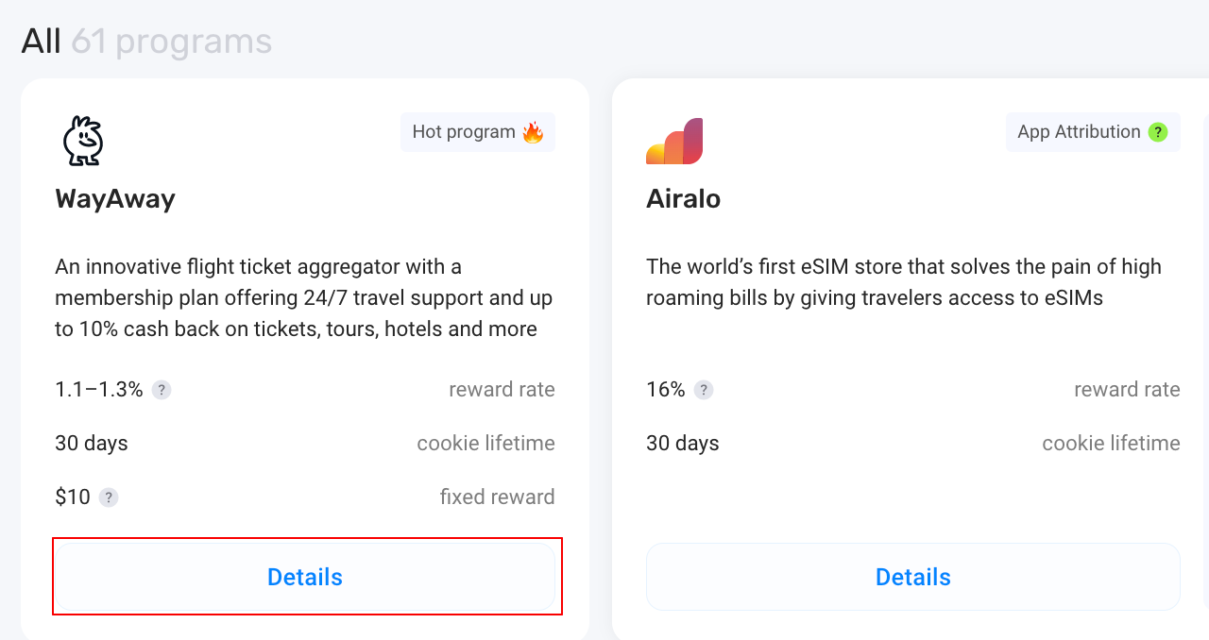The height and width of the screenshot is (640, 1209).
Task: Open help icon next to 1.1–1.3% rate
Action: (x=162, y=390)
